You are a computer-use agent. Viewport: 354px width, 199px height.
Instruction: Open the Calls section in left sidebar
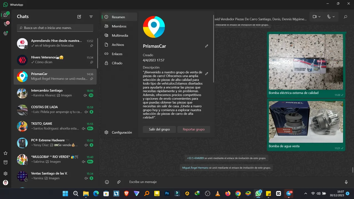click(x=6, y=24)
